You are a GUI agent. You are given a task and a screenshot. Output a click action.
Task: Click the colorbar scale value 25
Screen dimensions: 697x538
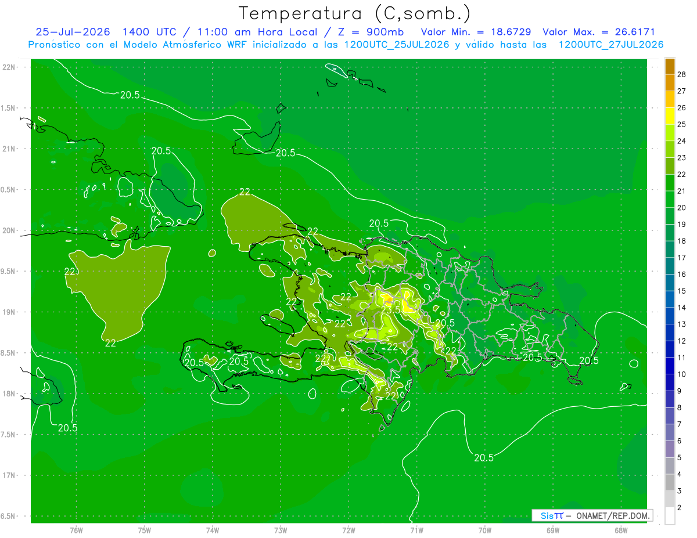(x=682, y=124)
